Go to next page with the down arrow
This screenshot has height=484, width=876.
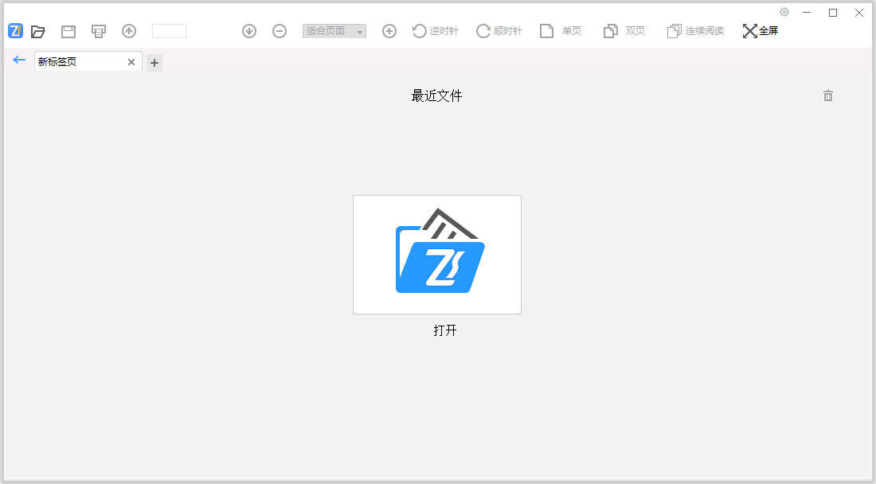[x=249, y=31]
